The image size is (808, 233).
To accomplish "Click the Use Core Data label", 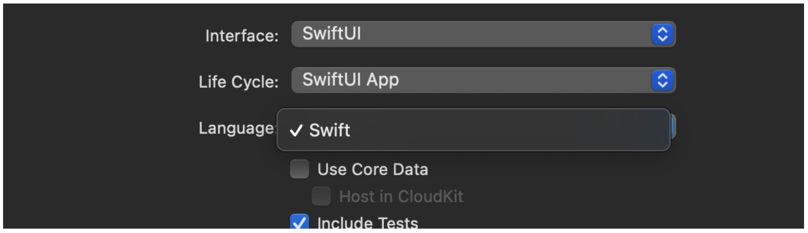I will pyautogui.click(x=372, y=169).
